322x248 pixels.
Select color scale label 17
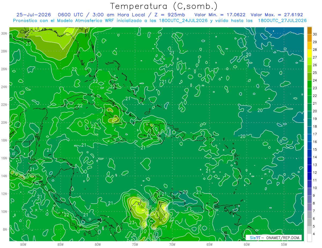coord(315,134)
